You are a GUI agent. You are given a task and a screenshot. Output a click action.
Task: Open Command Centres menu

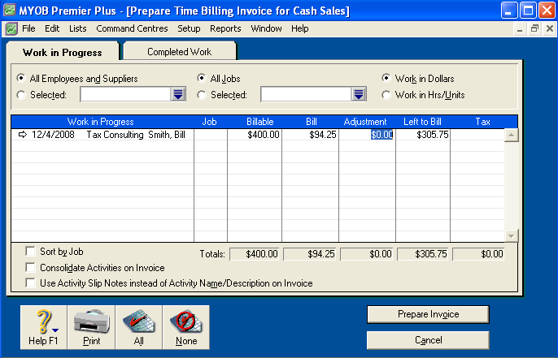[x=132, y=28]
